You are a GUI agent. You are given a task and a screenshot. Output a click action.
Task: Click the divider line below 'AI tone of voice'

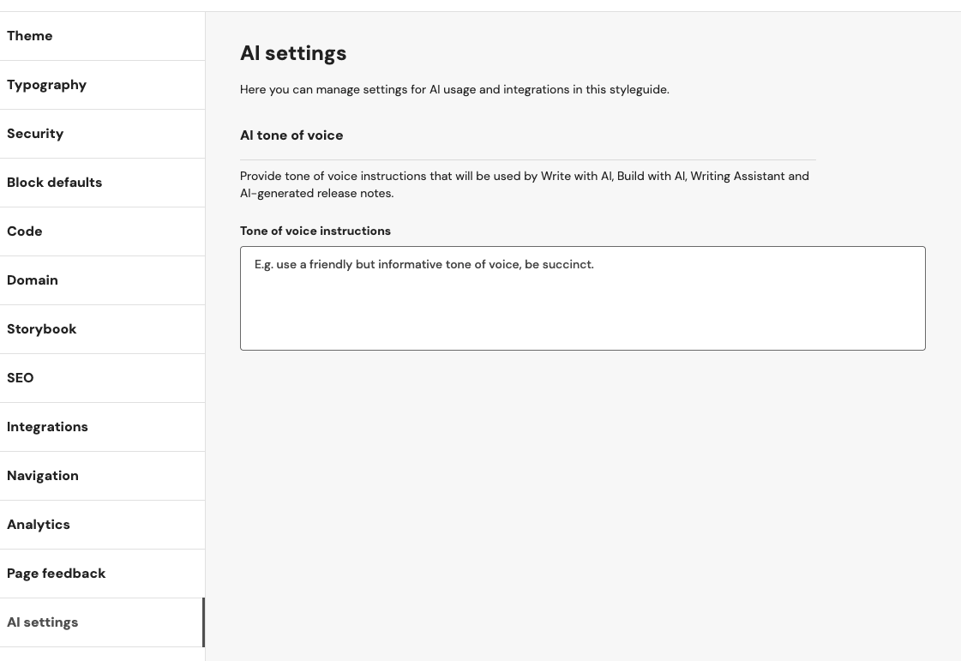click(x=527, y=159)
